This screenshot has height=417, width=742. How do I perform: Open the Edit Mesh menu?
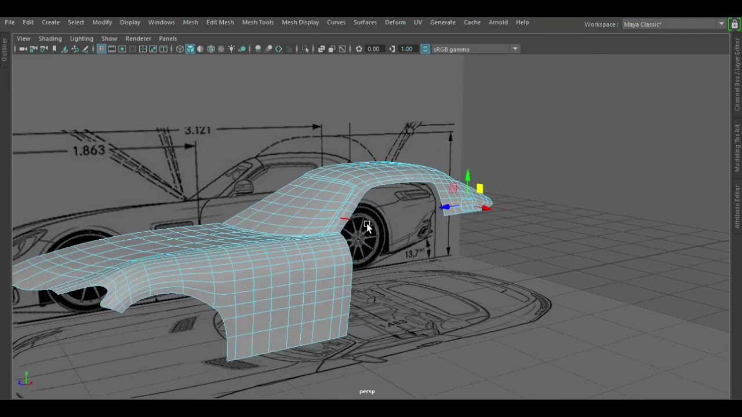220,22
